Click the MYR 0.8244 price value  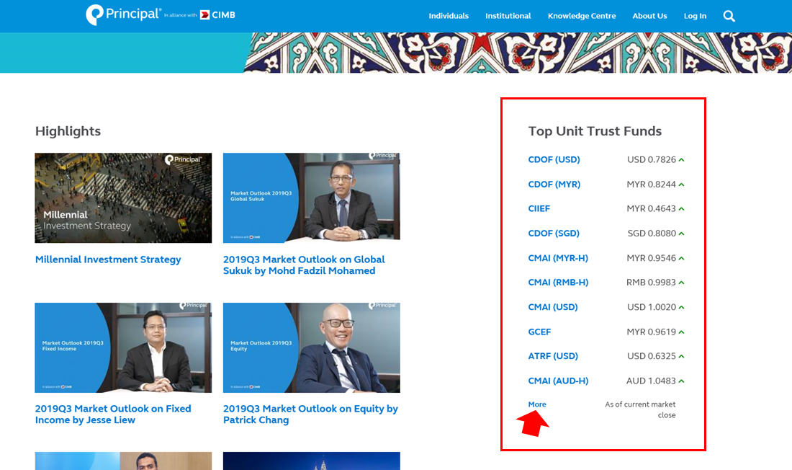[651, 185]
